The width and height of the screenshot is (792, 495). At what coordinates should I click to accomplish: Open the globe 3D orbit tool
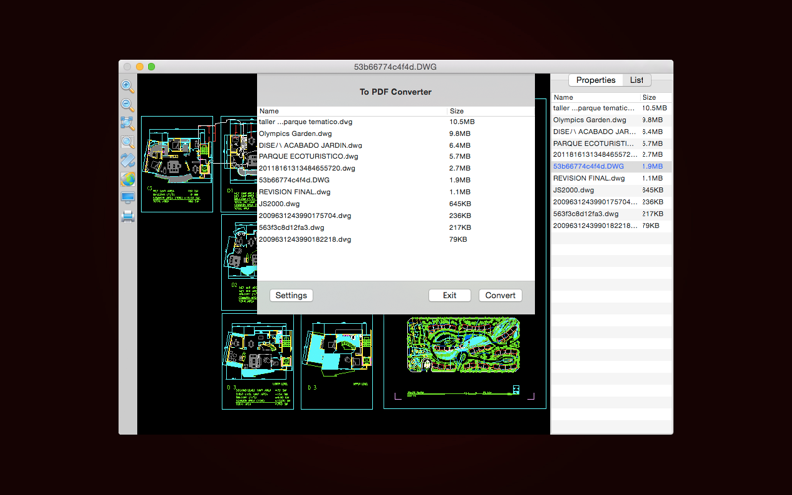[128, 179]
